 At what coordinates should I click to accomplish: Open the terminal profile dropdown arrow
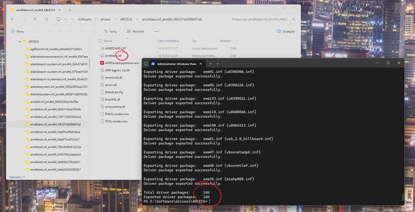(218, 64)
